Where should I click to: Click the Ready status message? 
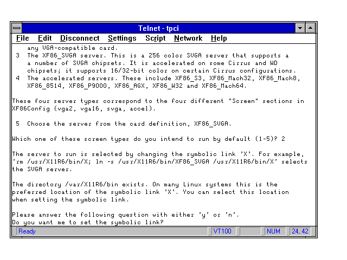click(x=27, y=231)
